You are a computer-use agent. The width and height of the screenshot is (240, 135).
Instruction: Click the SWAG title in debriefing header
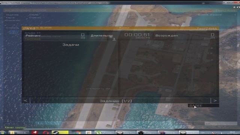tap(29, 28)
